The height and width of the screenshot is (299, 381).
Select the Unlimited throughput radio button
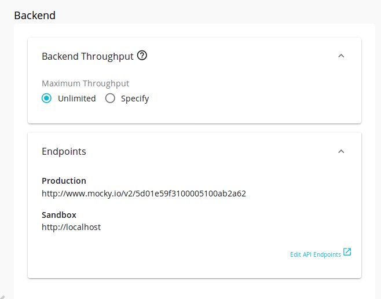[46, 99]
